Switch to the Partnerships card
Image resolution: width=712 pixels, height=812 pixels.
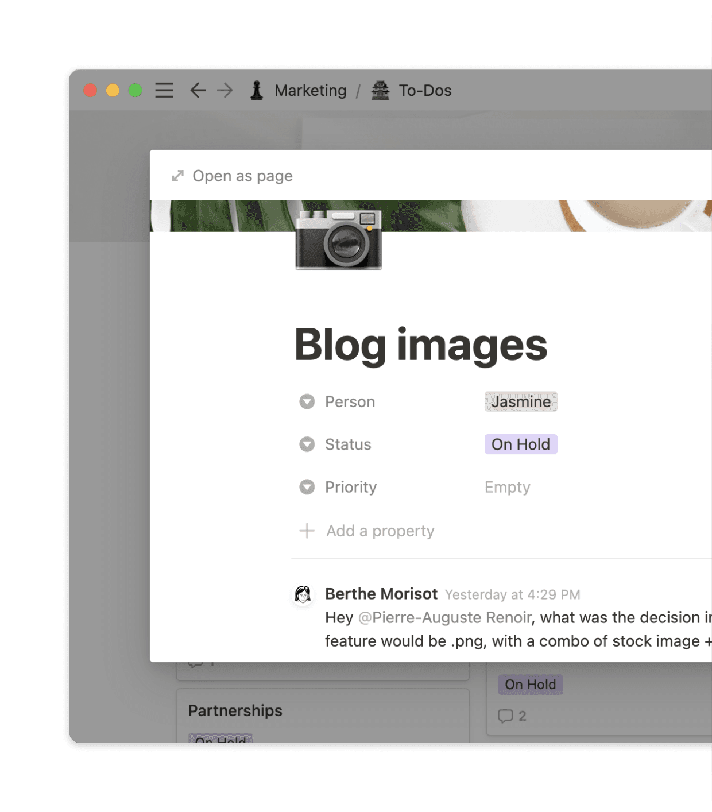(234, 710)
